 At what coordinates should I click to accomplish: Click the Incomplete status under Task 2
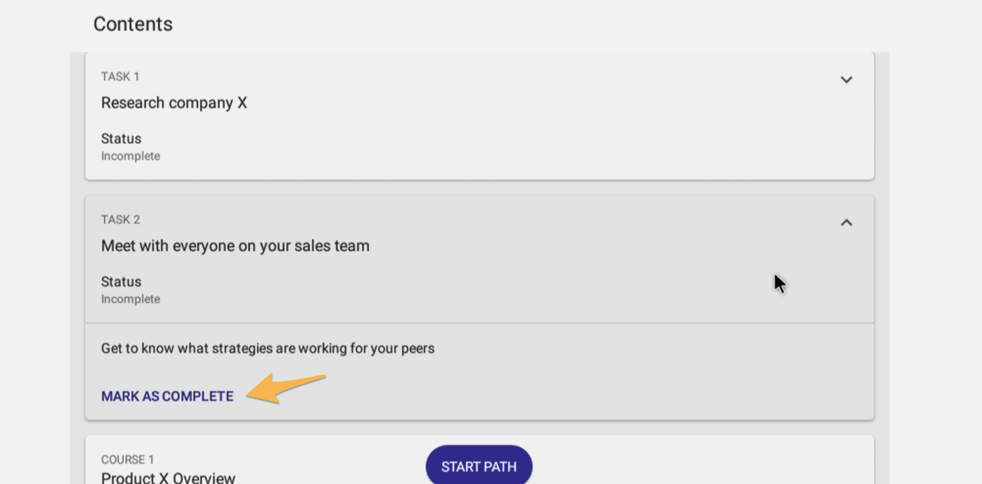[x=130, y=300]
